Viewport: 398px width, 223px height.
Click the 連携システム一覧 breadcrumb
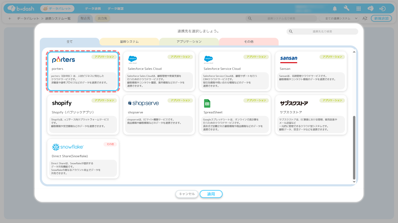(58, 18)
